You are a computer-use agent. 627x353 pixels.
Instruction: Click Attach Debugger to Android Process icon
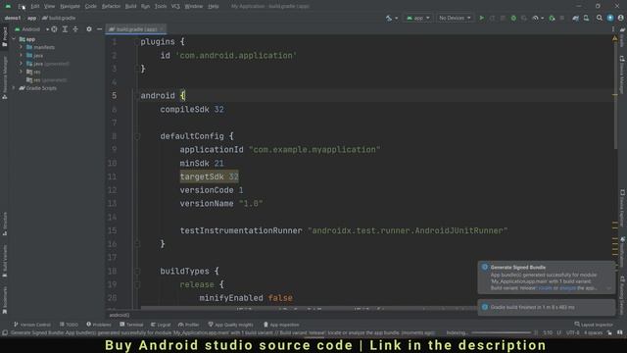(552, 18)
